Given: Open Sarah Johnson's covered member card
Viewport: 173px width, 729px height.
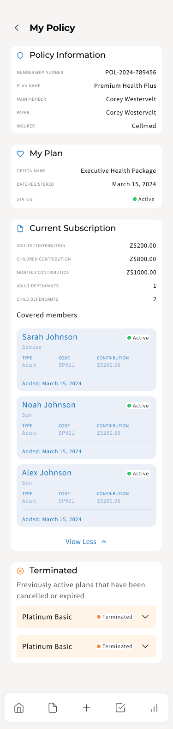Looking at the screenshot, I should pos(86,359).
